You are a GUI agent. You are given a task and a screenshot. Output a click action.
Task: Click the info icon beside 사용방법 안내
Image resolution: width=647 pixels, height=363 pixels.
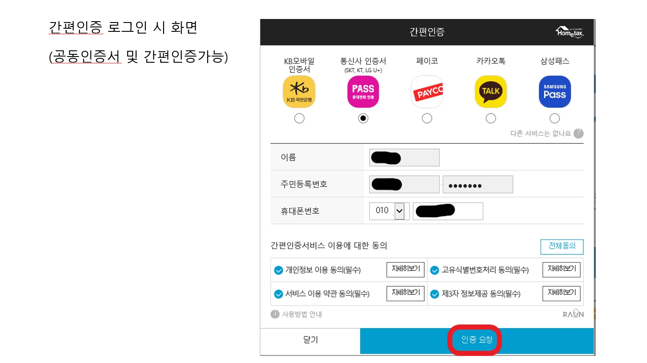[x=275, y=314]
